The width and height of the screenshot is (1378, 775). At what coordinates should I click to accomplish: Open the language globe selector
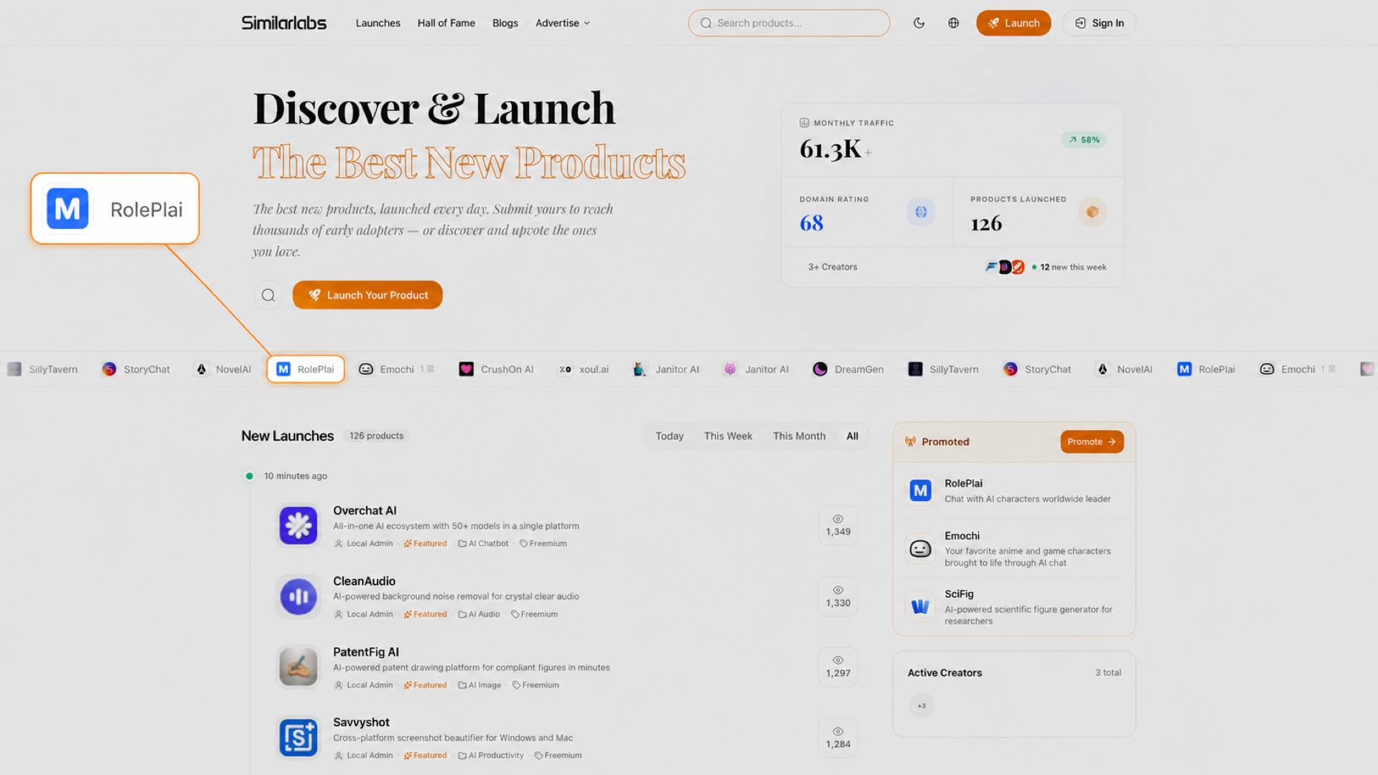tap(953, 23)
